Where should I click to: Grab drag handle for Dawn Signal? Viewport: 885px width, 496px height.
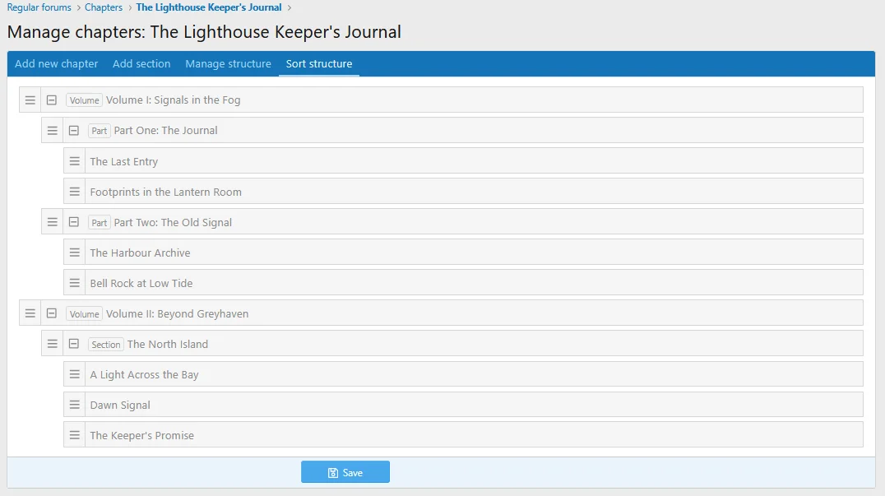(75, 406)
